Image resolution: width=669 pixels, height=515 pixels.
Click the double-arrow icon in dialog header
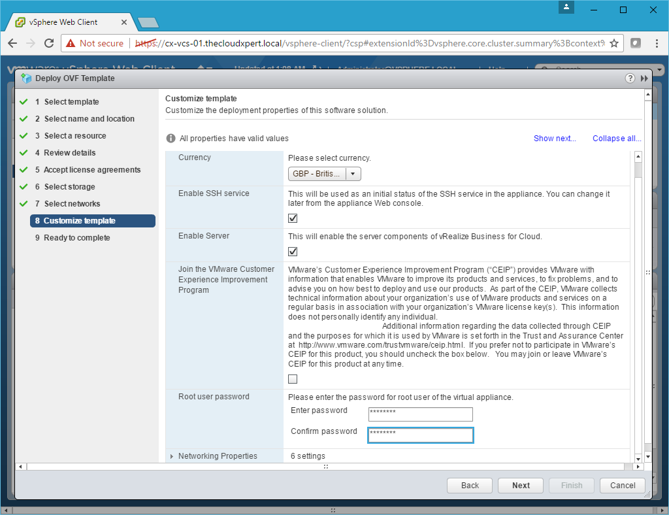(x=644, y=78)
